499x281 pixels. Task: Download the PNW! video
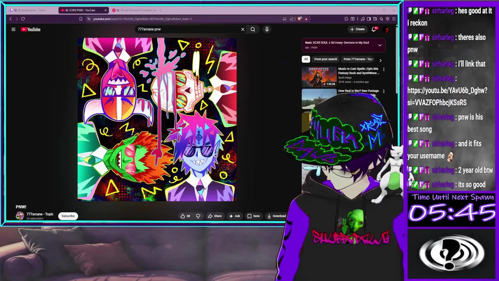click(x=276, y=216)
